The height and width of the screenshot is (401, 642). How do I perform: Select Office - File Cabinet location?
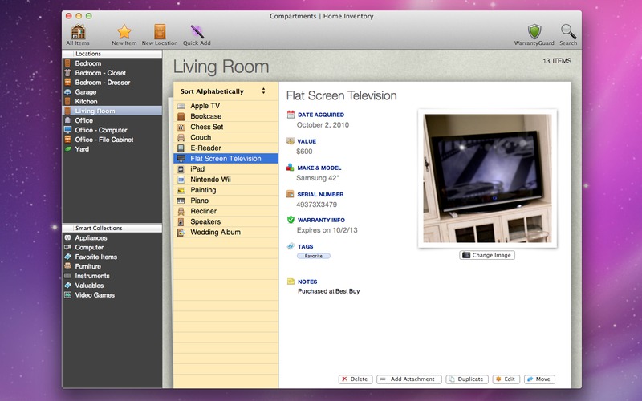112,140
